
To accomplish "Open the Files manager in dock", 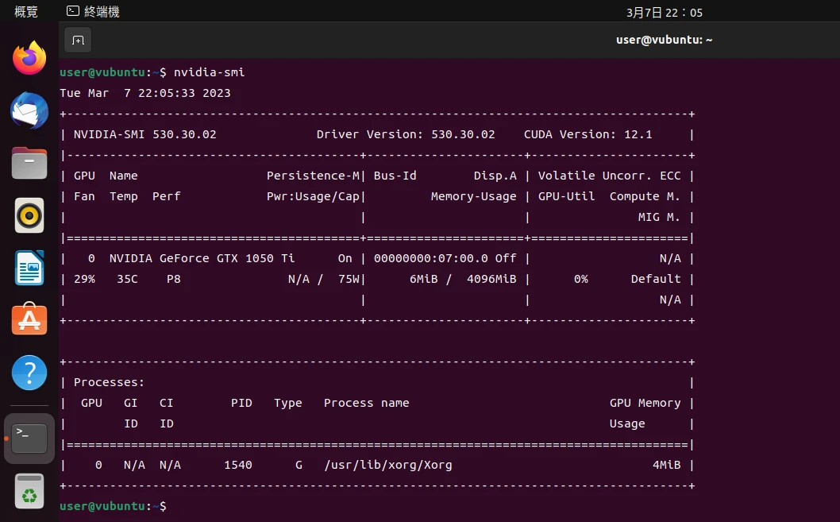I will click(29, 163).
